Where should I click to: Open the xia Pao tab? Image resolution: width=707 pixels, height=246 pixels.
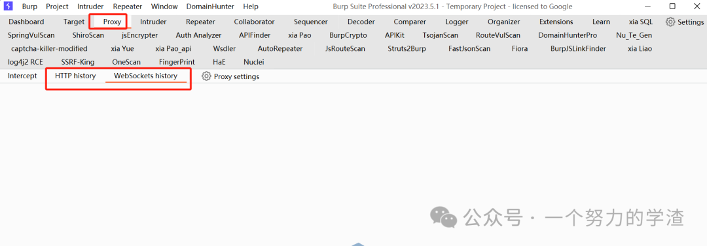pos(300,35)
